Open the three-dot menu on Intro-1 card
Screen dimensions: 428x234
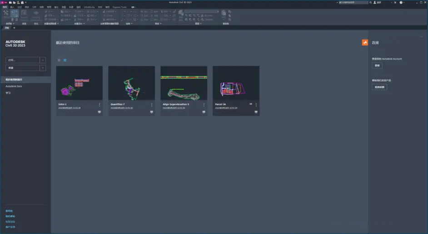click(x=100, y=105)
